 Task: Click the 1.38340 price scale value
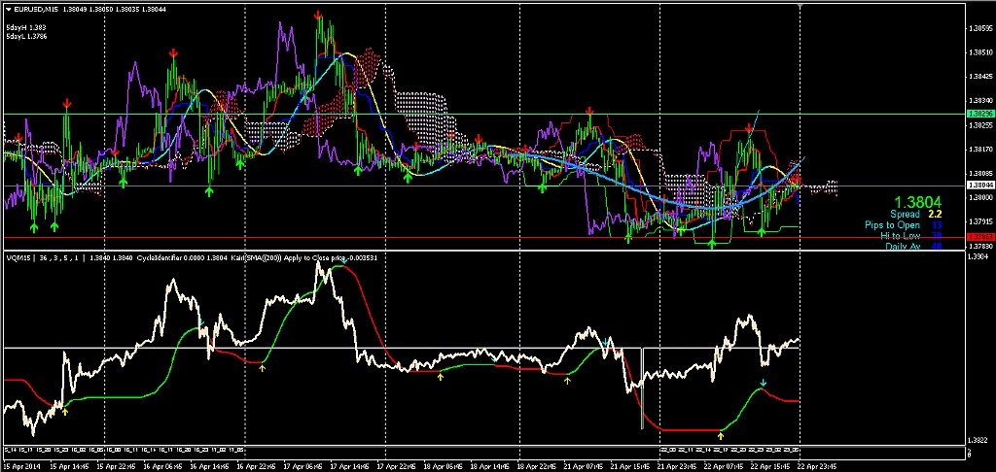click(979, 101)
